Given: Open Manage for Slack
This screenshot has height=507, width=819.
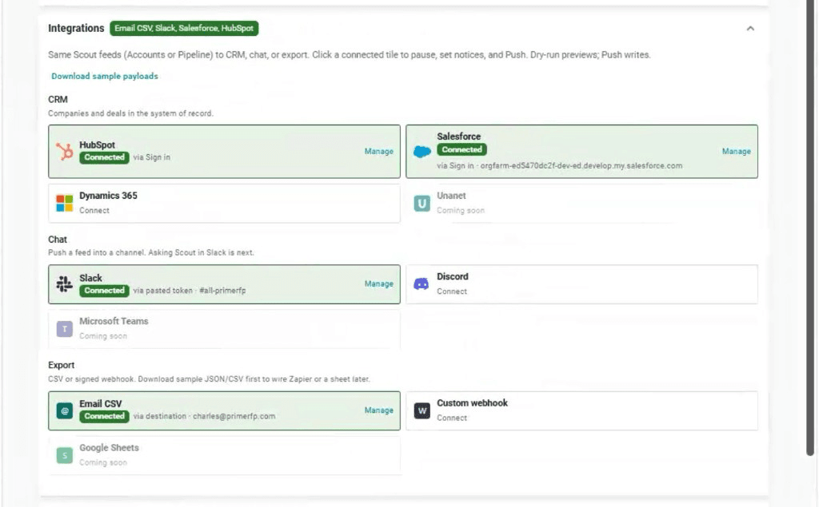Looking at the screenshot, I should click(x=378, y=283).
